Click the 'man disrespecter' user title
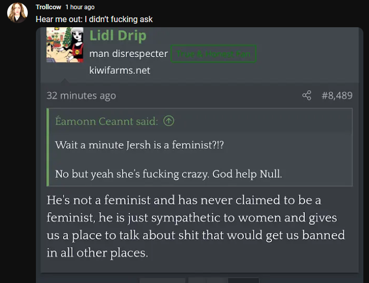This screenshot has width=369, height=283. coord(128,54)
